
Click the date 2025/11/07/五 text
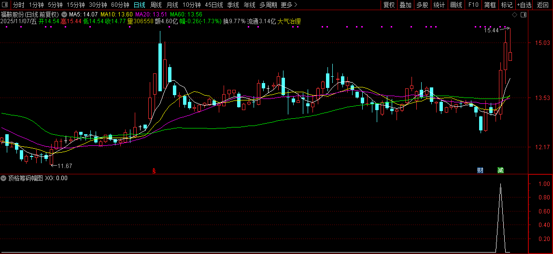[x=19, y=22]
